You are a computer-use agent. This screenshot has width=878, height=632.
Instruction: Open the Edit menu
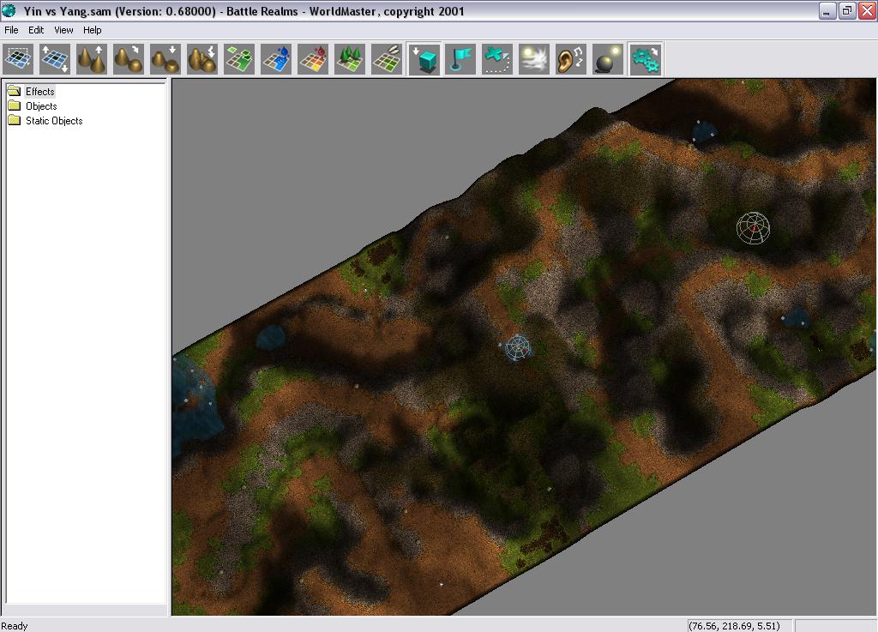click(36, 30)
